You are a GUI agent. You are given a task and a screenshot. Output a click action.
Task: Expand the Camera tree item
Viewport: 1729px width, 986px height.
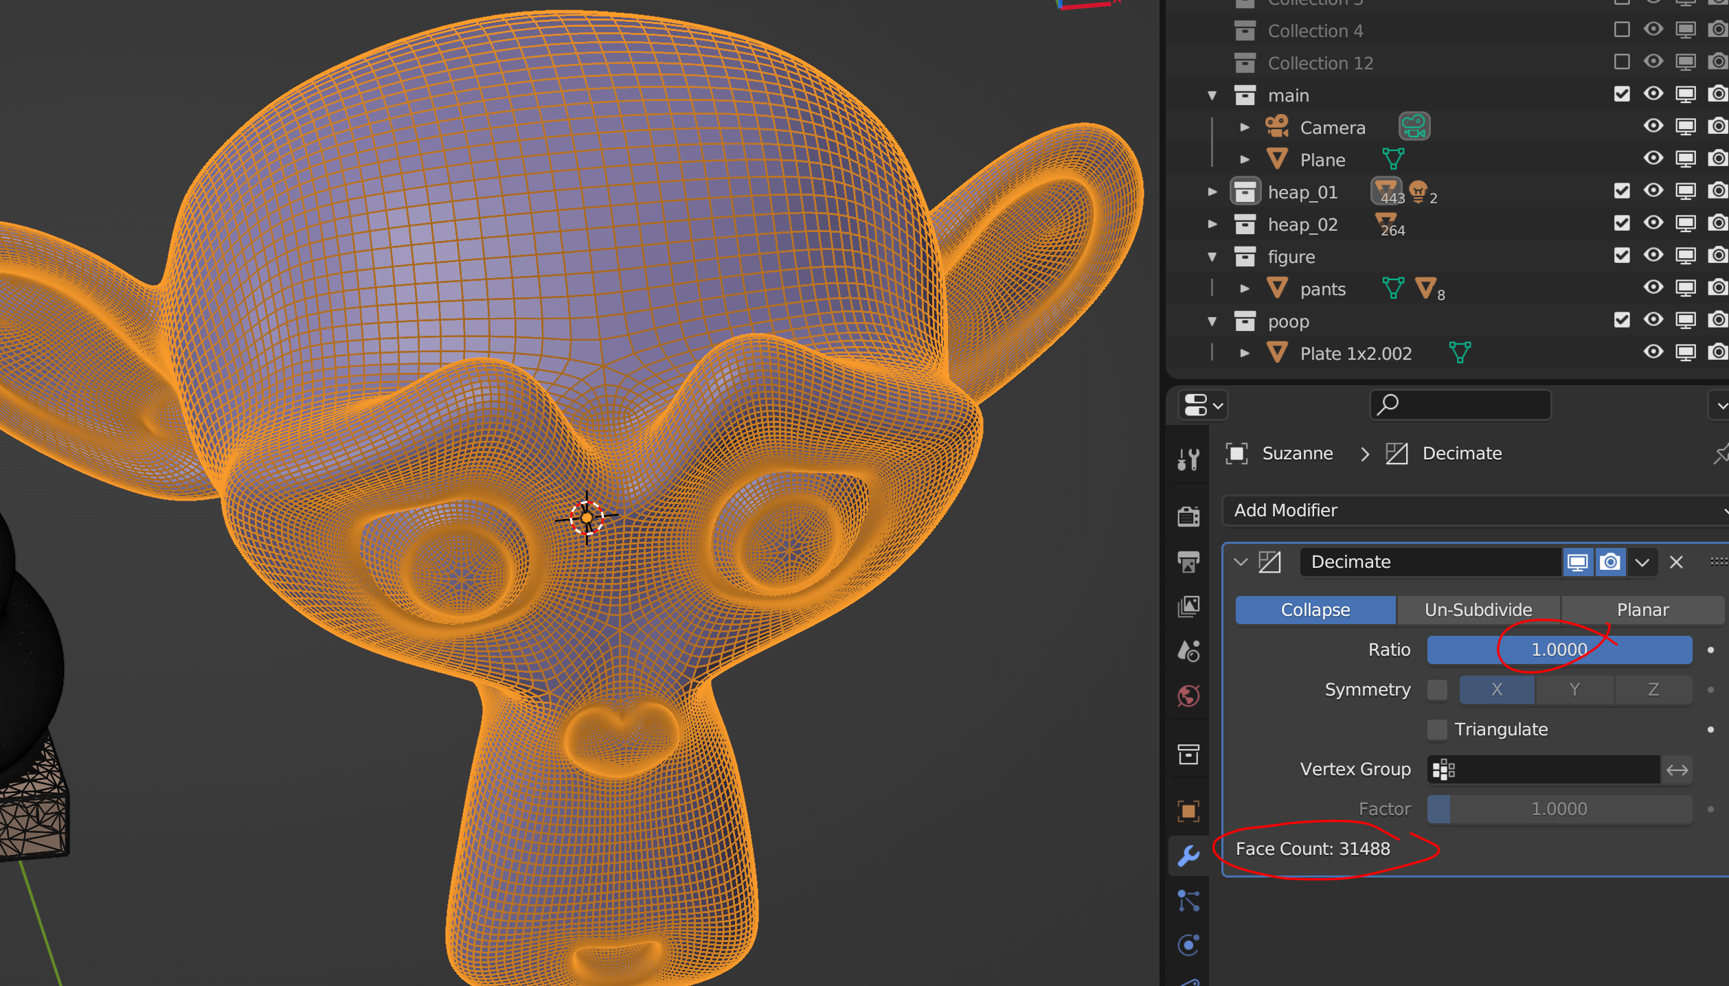1245,127
